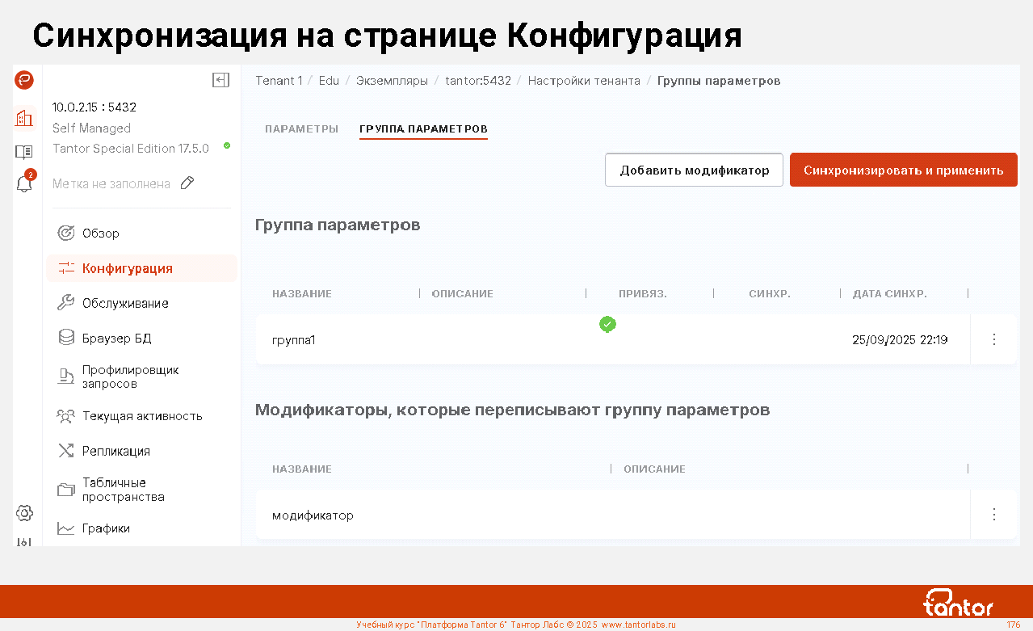Open Обслуживание section

[x=125, y=304]
